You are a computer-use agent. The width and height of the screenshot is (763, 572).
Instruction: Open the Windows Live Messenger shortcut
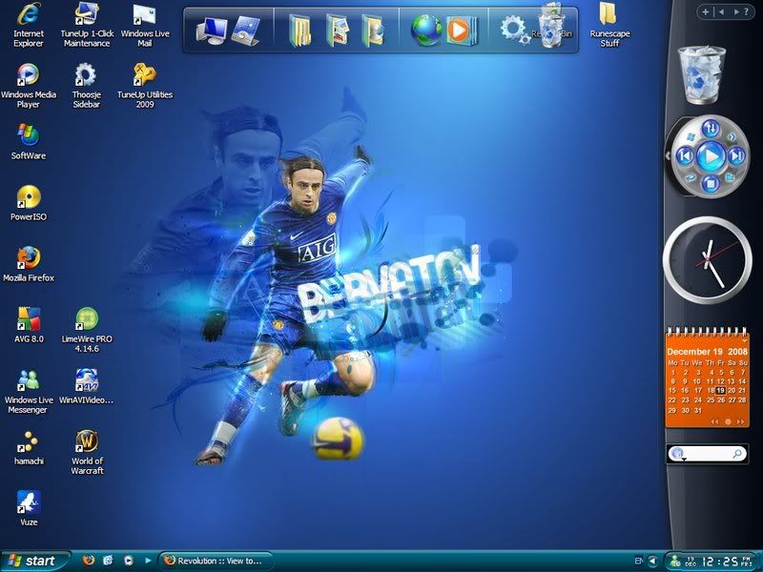[29, 391]
